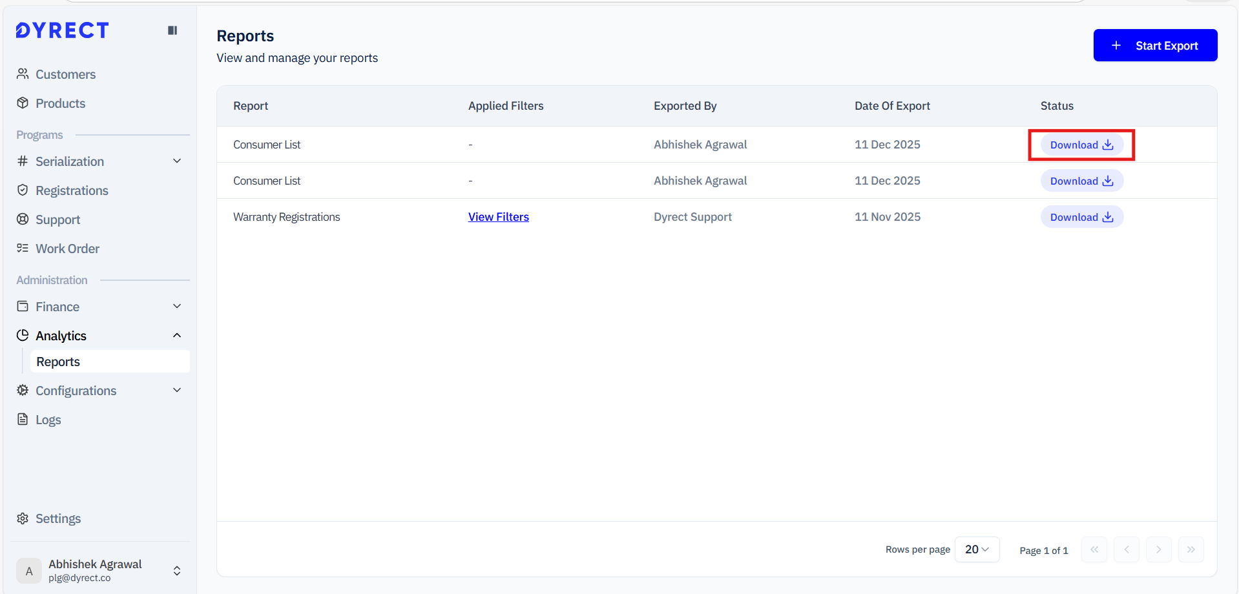
Task: Open the Logs document icon
Action: [x=23, y=420]
